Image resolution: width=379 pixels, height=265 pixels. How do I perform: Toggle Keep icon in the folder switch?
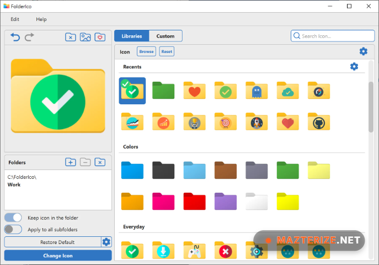point(13,218)
